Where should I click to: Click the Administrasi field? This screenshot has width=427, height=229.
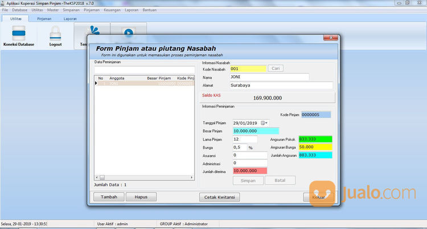[x=250, y=163]
